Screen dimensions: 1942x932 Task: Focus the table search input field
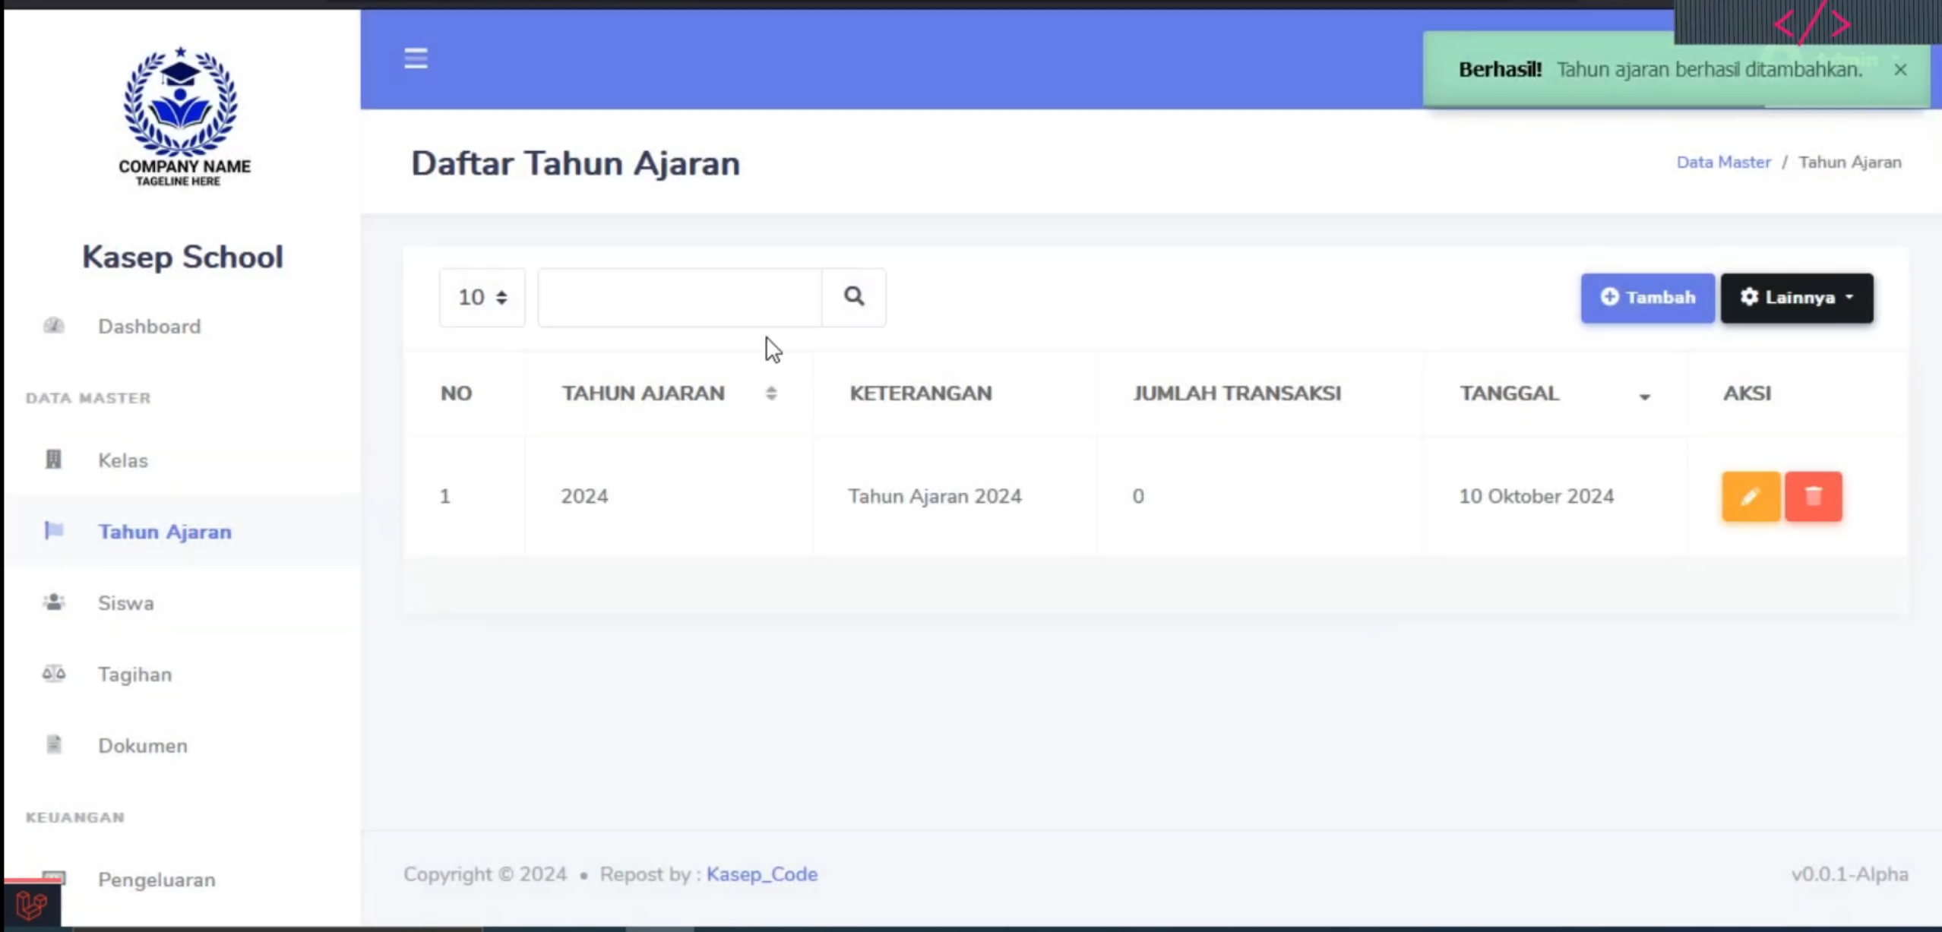(x=679, y=297)
